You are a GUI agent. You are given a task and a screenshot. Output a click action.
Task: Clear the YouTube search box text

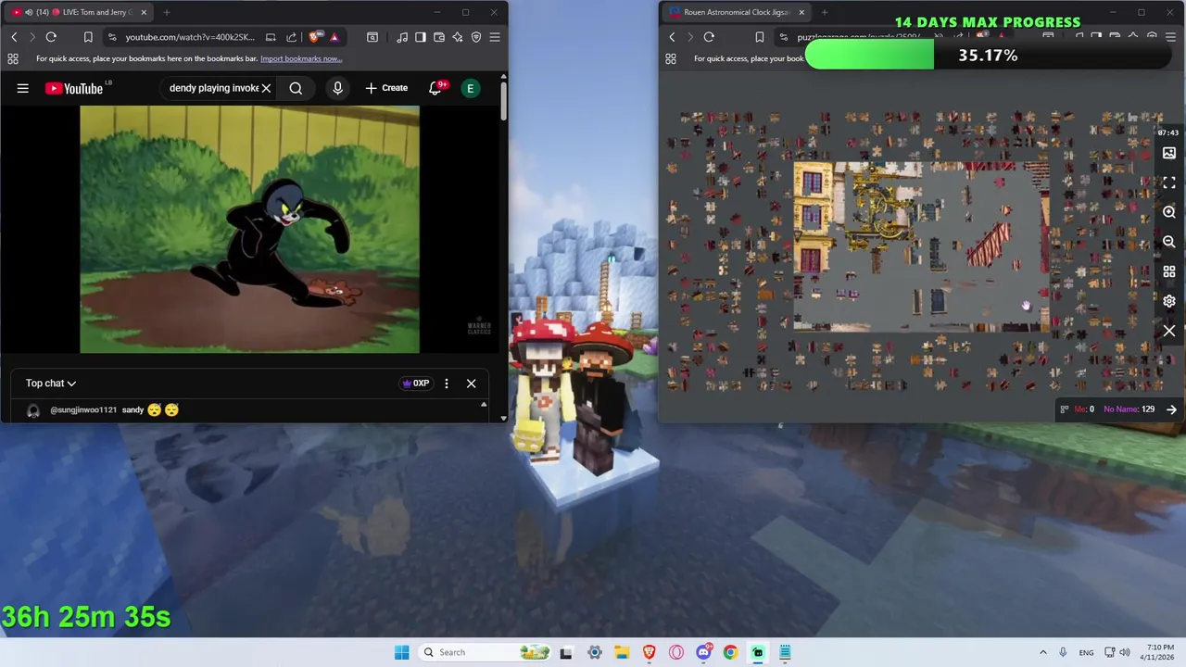[x=266, y=88]
